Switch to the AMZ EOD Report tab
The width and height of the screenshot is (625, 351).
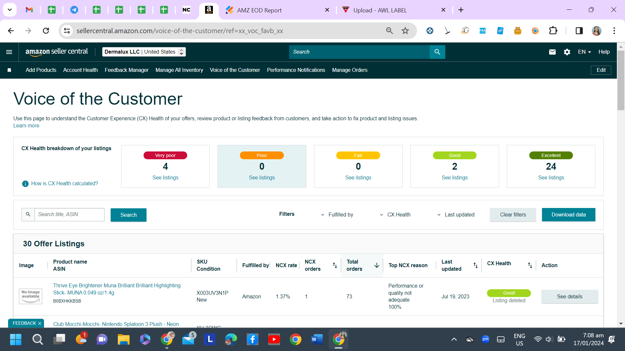click(x=277, y=10)
